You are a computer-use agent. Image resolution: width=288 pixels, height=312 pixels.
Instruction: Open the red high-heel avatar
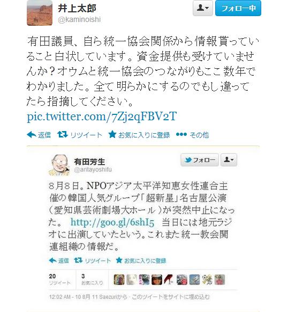(169, 280)
